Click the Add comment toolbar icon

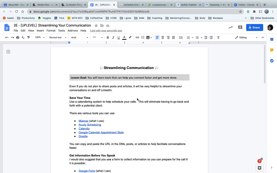point(143,37)
